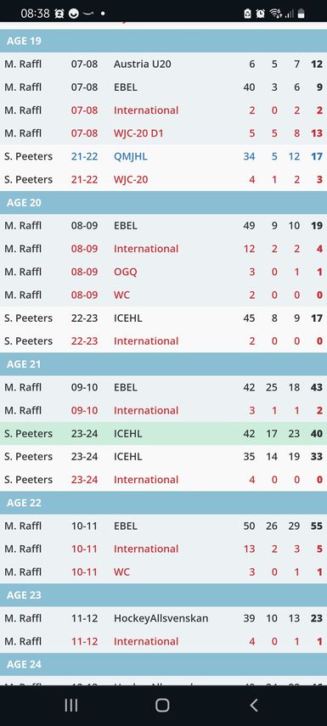Select the M. Raffl 11-12 HockeyAllsvenskan row
327x726 pixels.
[163, 618]
